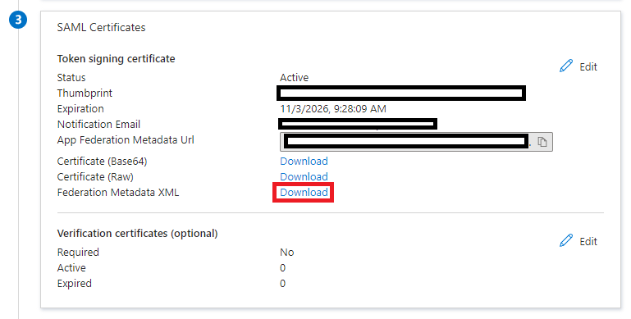Download the Certificate (Base64) file
631x319 pixels.
coord(304,161)
